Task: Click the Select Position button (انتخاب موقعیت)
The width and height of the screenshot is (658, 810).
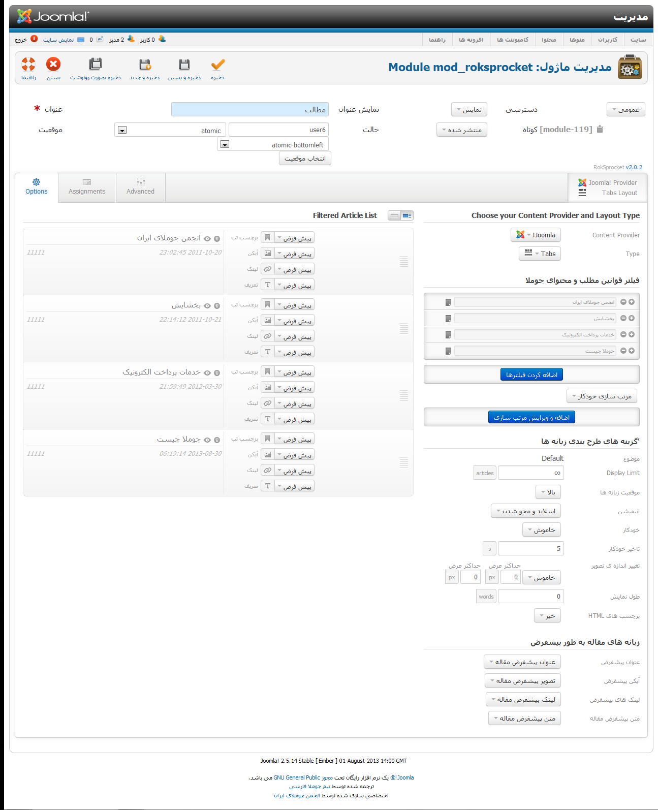Action: (x=305, y=159)
